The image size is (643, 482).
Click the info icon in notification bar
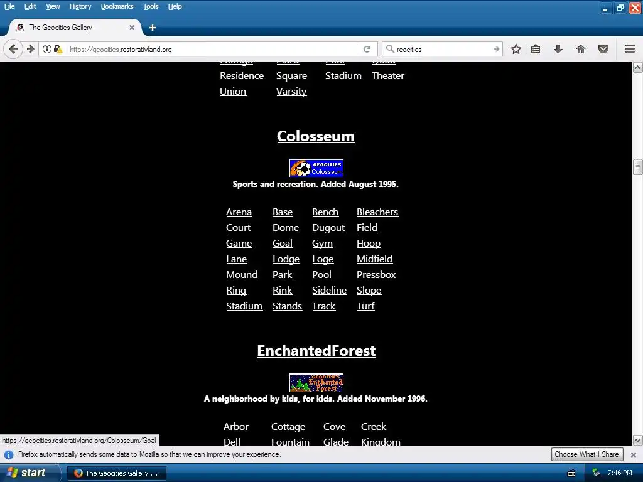click(x=9, y=454)
